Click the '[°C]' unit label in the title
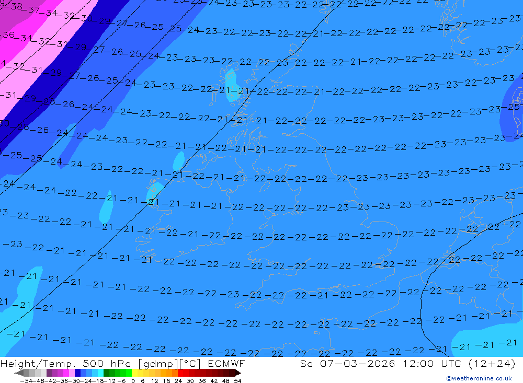 tap(190, 364)
